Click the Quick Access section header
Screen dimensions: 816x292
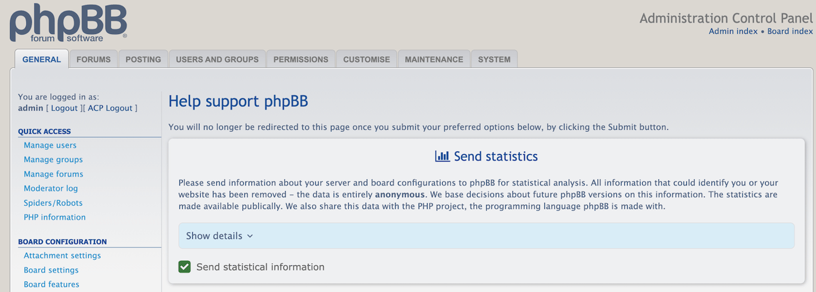click(44, 132)
